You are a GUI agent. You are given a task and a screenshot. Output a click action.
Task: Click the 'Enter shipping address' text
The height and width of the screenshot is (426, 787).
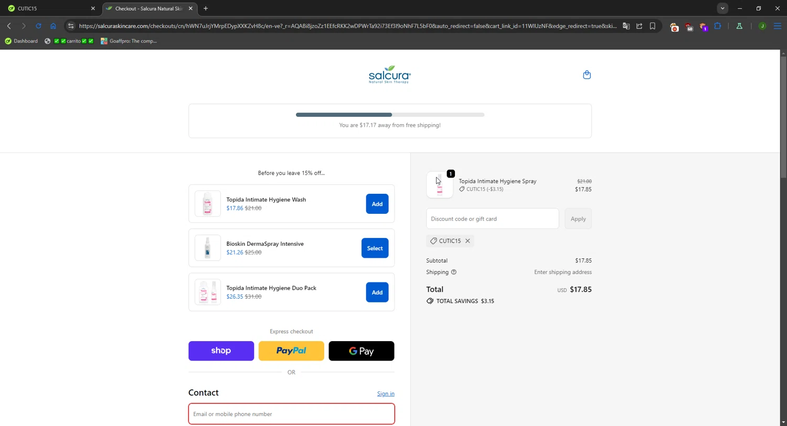563,272
